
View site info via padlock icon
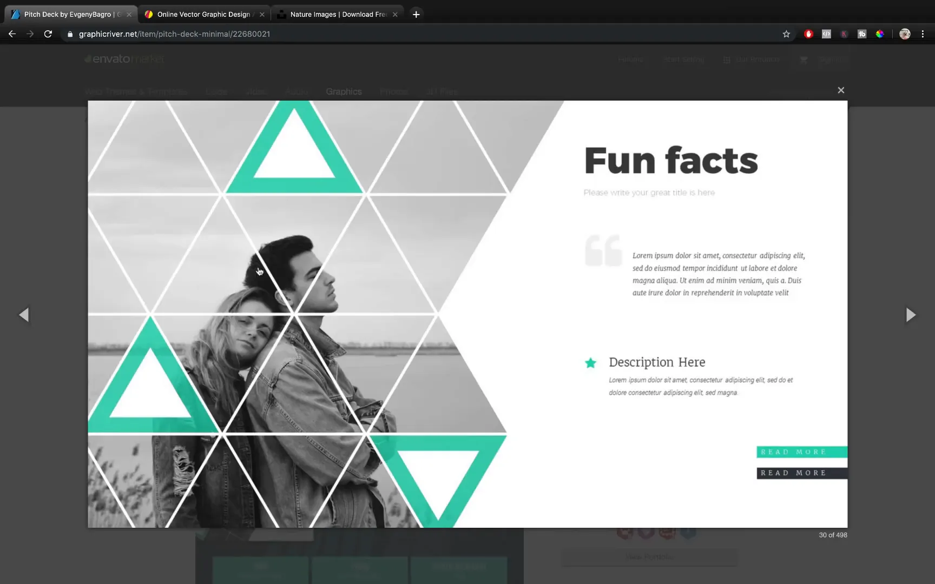click(x=70, y=34)
